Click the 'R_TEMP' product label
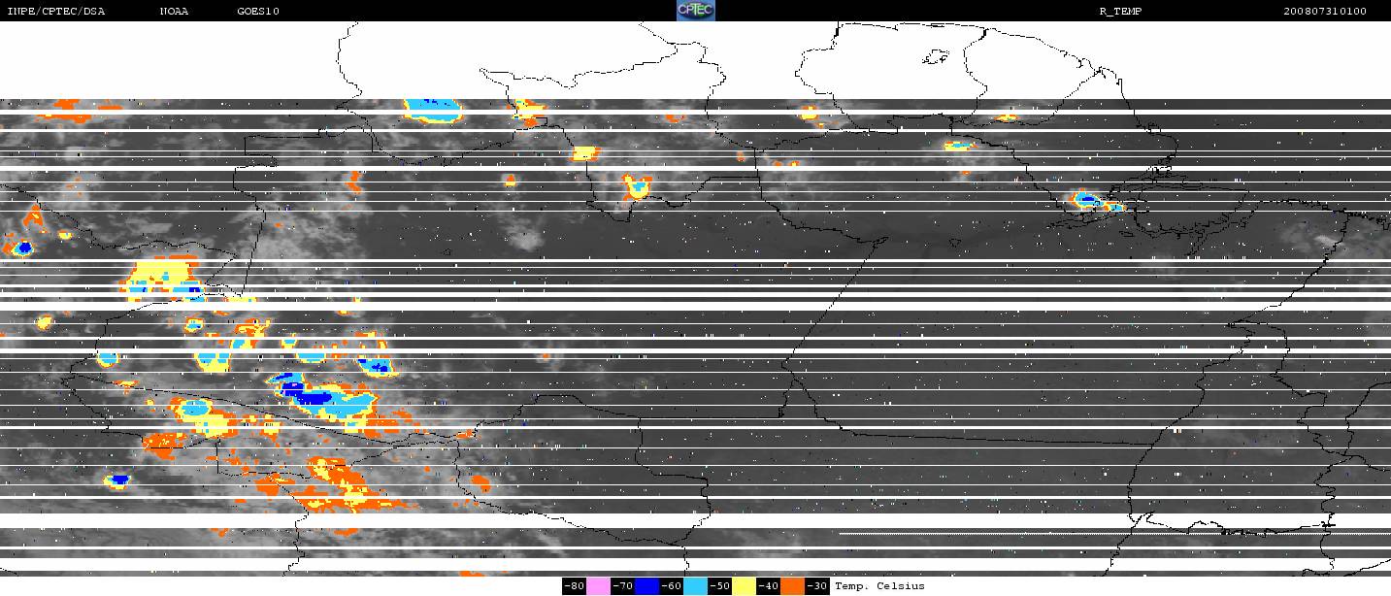Viewport: 1391px width, 596px height. pos(1120,12)
